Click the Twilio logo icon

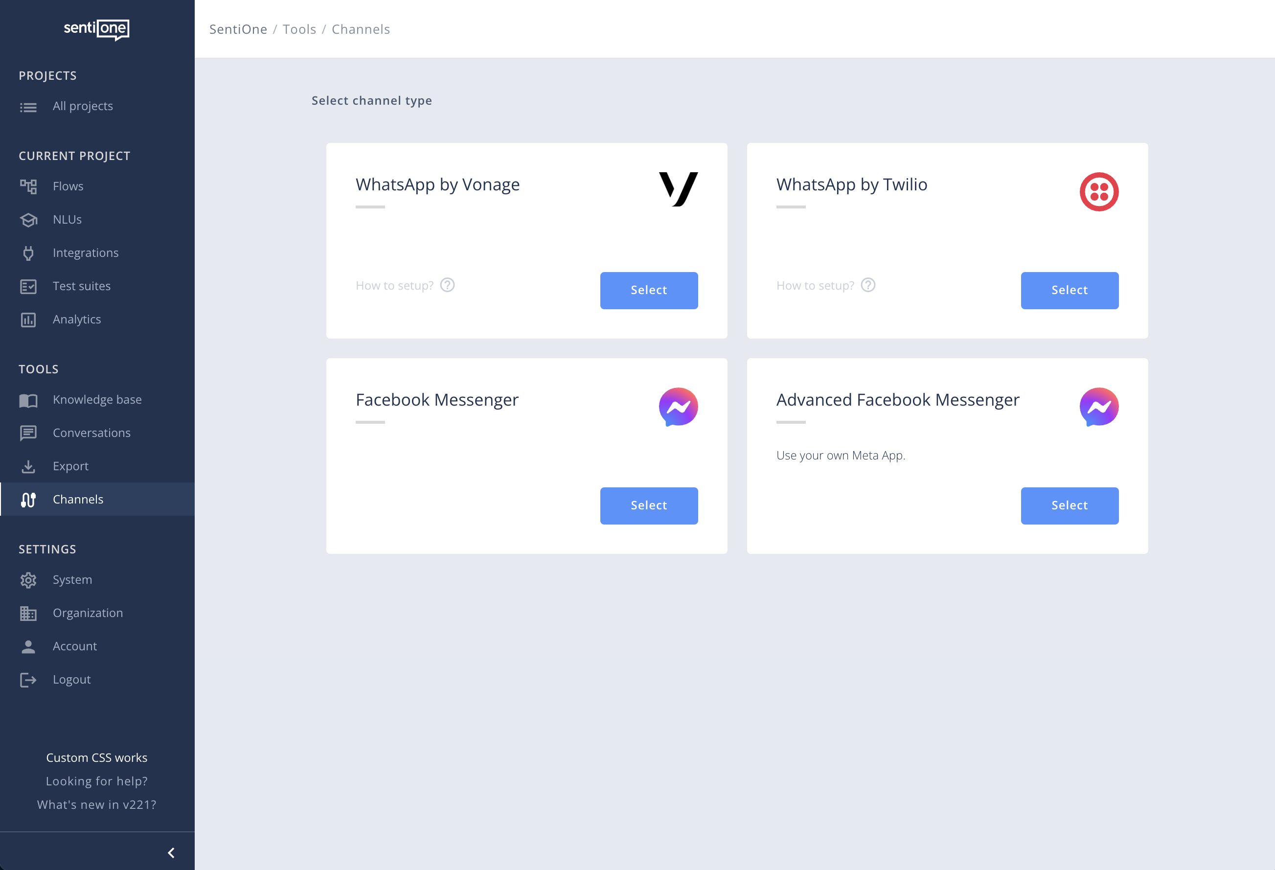(x=1098, y=191)
